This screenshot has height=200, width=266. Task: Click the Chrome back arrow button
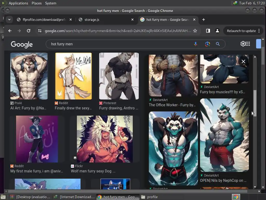[10, 31]
